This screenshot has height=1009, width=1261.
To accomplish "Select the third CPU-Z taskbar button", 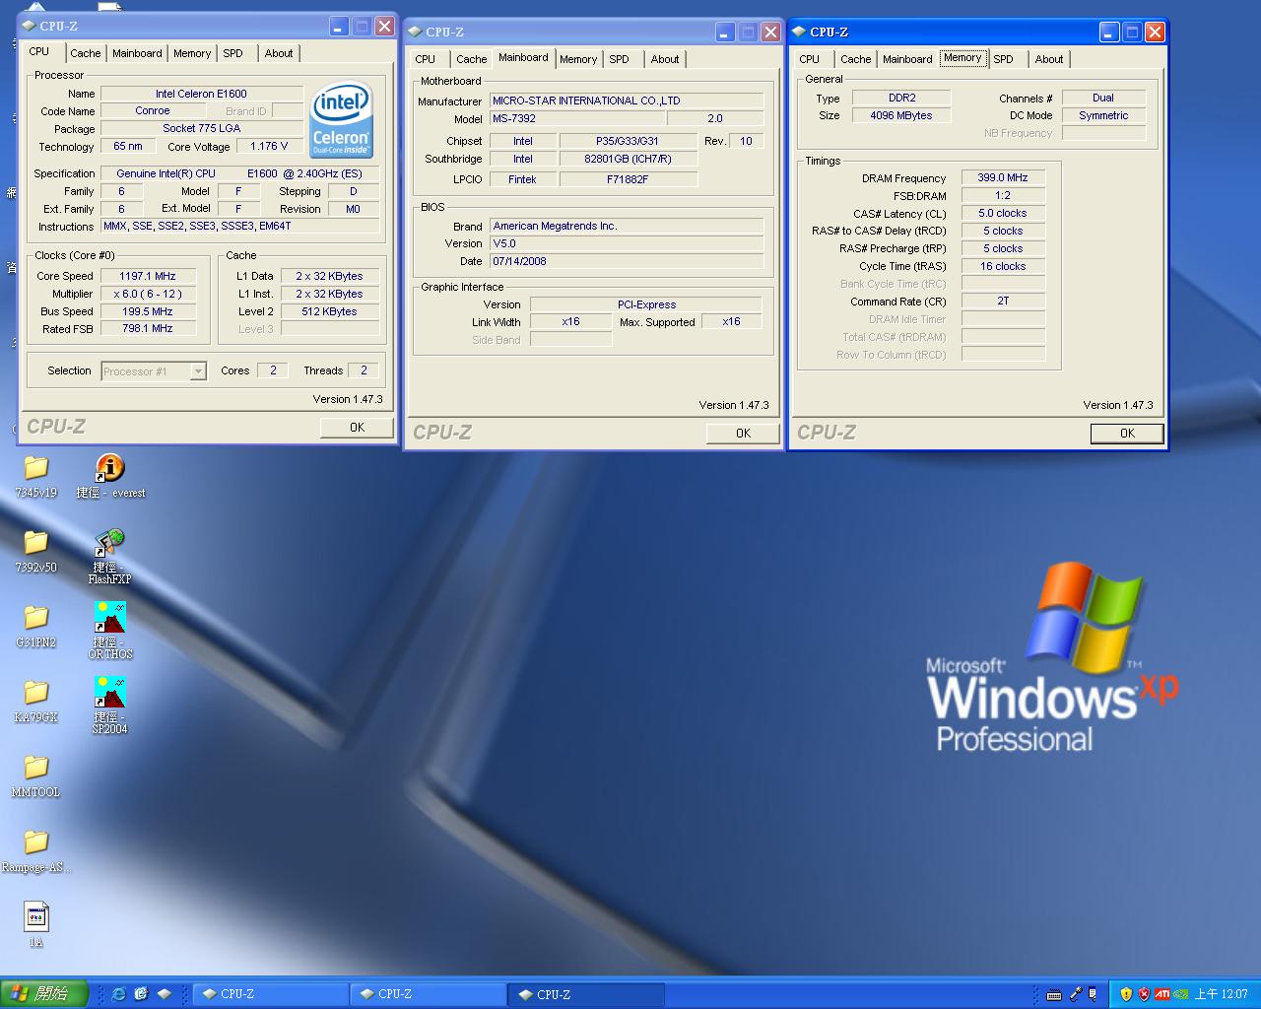I will click(586, 994).
